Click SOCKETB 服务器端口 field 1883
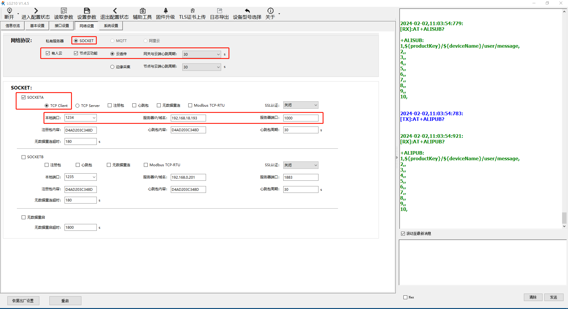The height and width of the screenshot is (309, 568). coord(301,177)
